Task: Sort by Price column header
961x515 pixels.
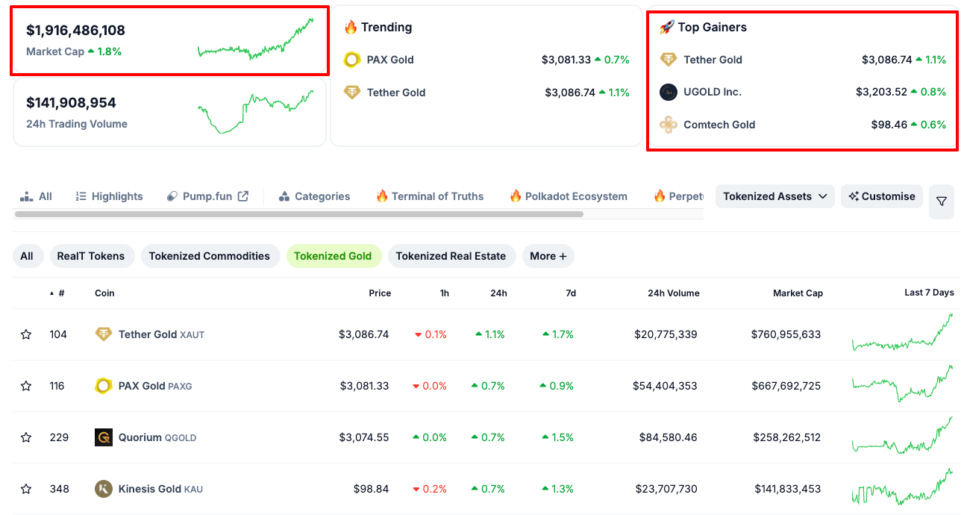Action: pos(380,293)
